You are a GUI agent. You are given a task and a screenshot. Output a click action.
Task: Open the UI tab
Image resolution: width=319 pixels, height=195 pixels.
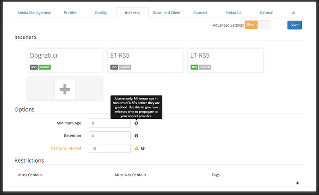[x=293, y=12]
